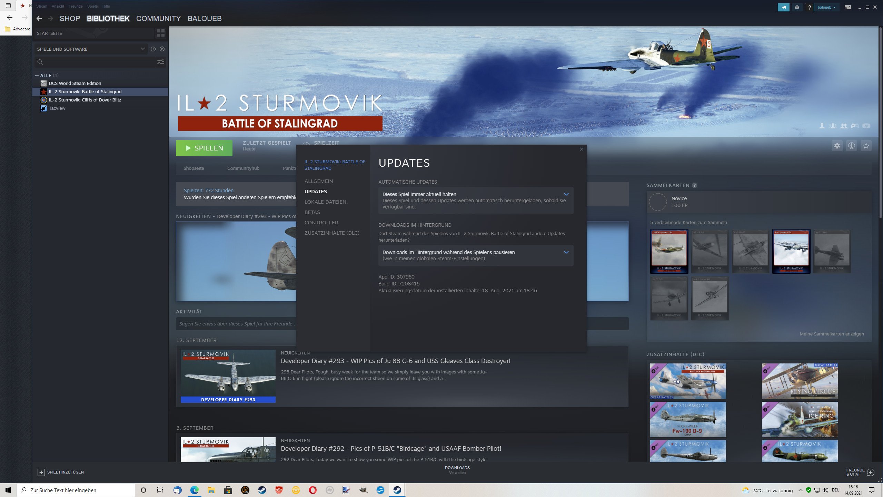Click Meine Sammelkarten anzeigen link
This screenshot has height=497, width=883.
(832, 334)
